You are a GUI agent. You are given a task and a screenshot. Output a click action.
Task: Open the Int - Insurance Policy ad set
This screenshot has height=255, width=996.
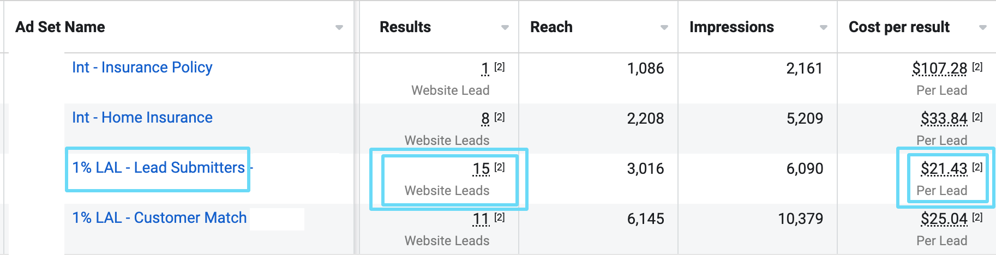pos(142,68)
